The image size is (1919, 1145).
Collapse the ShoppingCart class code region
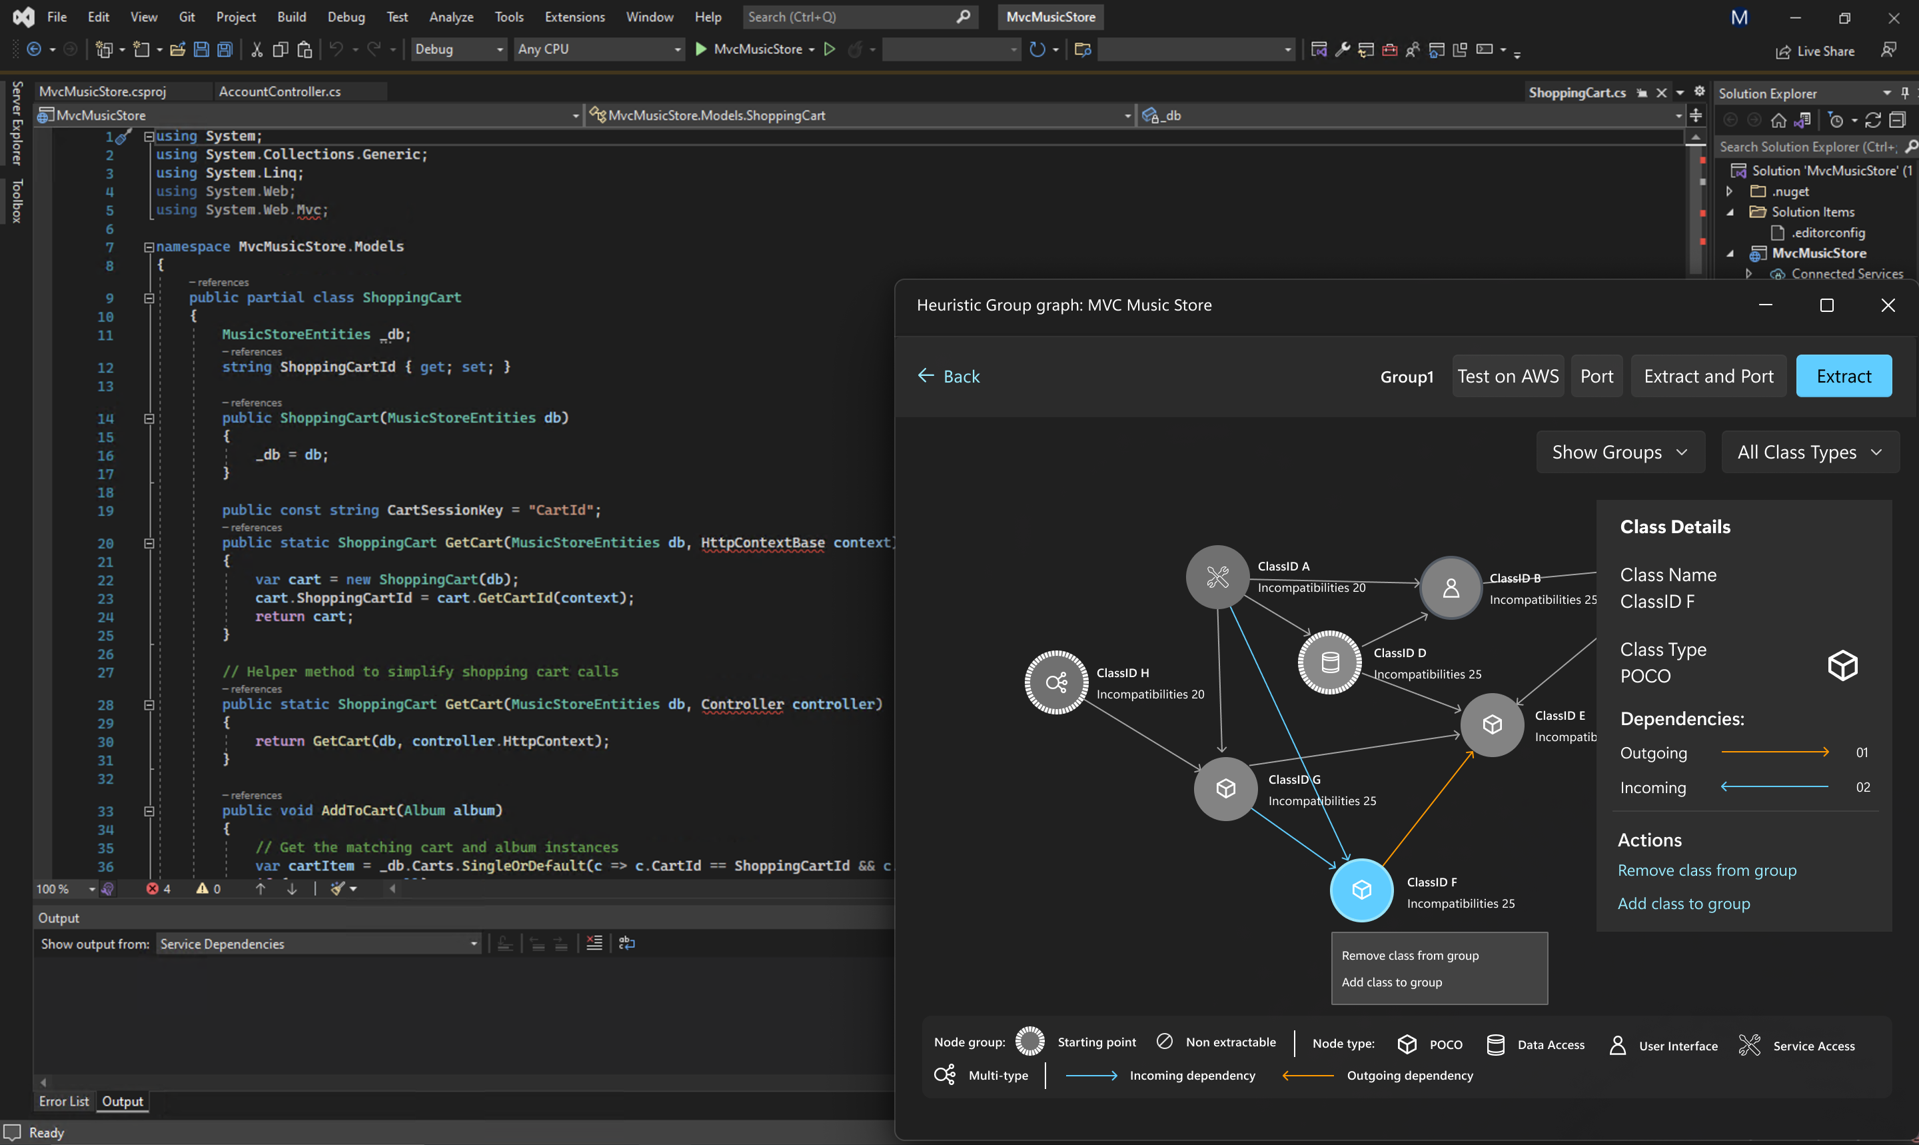[149, 298]
